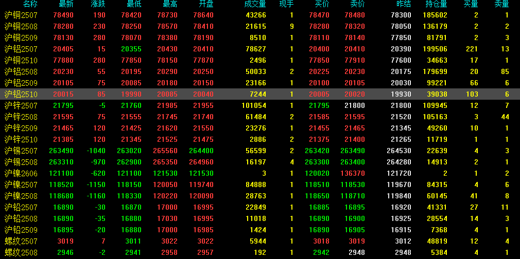
Task: Click the 买价 column header
Action: (x=322, y=4)
